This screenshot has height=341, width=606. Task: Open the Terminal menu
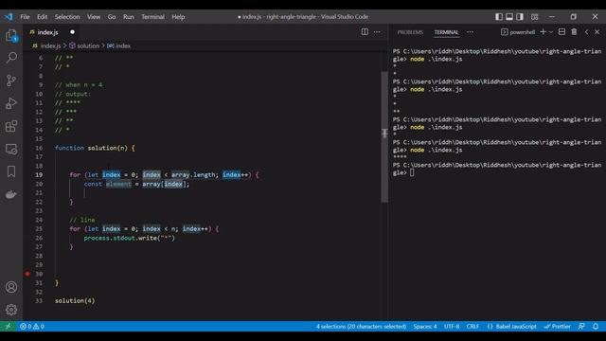click(x=152, y=17)
